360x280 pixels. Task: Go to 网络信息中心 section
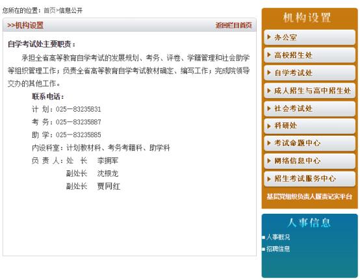[310, 160]
